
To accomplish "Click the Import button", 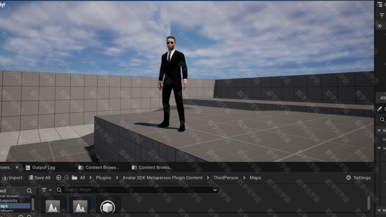I will point(12,178).
